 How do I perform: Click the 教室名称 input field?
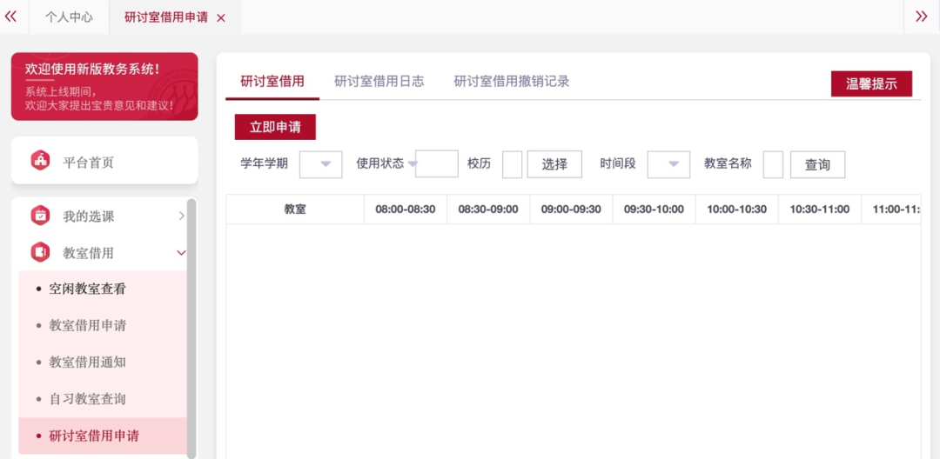(x=772, y=164)
